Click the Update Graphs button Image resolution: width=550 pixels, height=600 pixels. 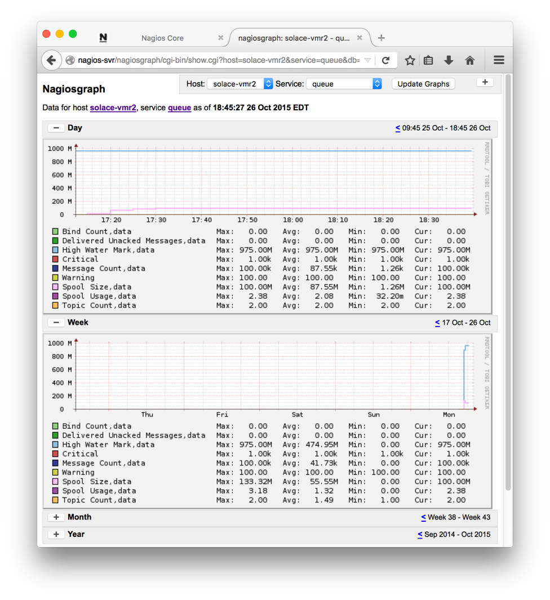click(423, 84)
